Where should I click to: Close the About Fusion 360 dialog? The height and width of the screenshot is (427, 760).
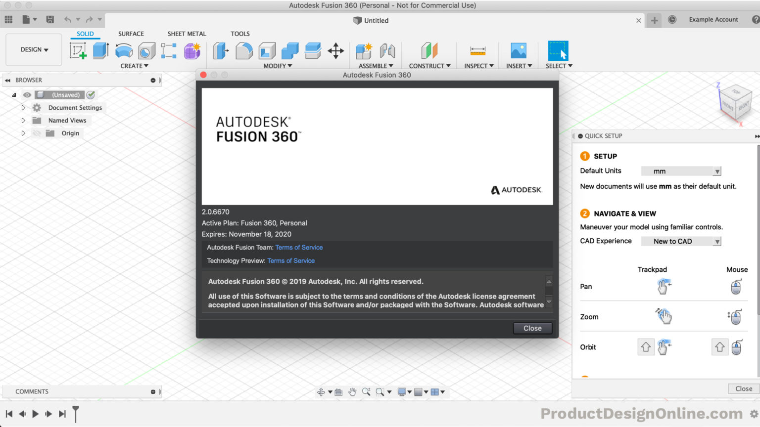point(532,328)
